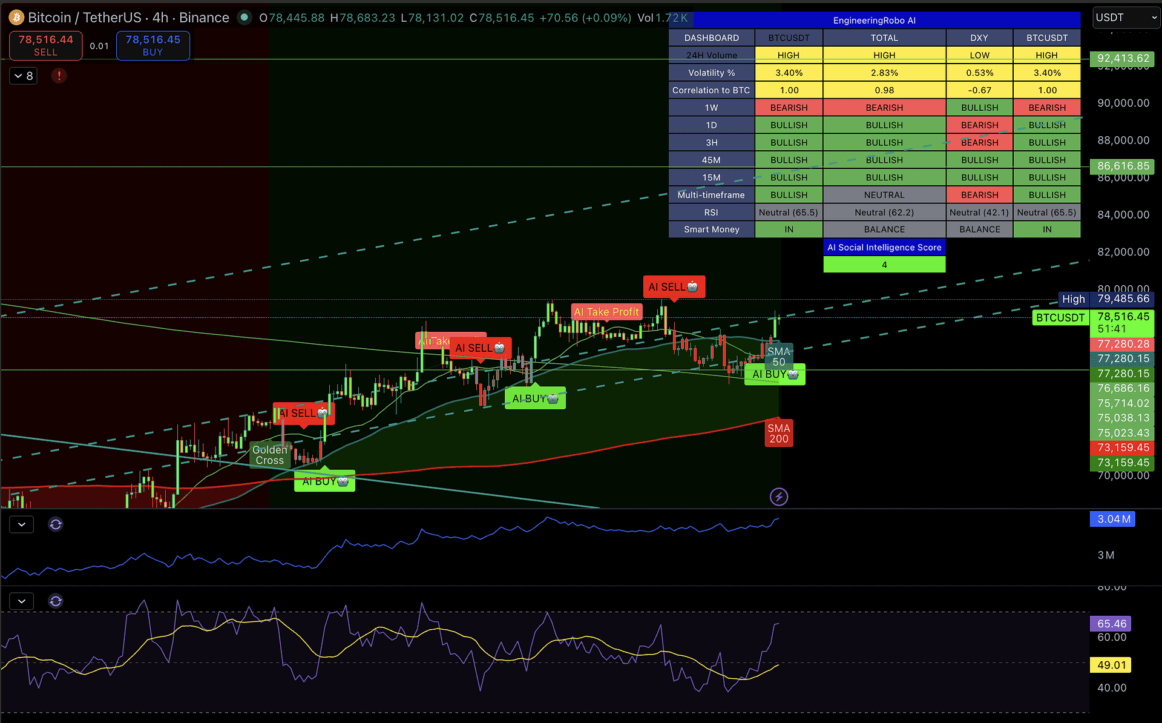1162x723 pixels.
Task: Click the rightmost AI BUY signal label
Action: click(775, 374)
